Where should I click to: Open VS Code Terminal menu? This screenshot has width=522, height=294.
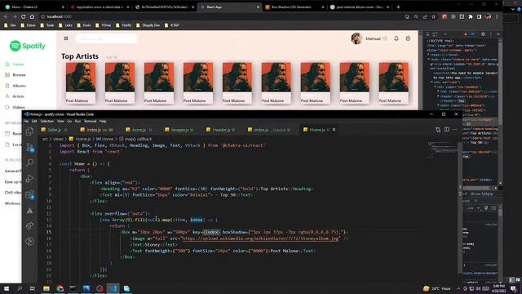click(90, 121)
